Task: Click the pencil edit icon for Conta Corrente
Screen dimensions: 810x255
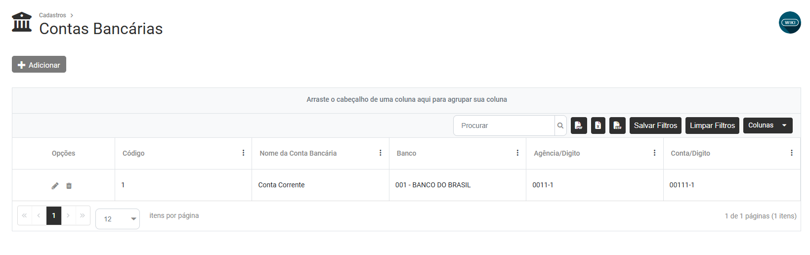Action: [55, 186]
